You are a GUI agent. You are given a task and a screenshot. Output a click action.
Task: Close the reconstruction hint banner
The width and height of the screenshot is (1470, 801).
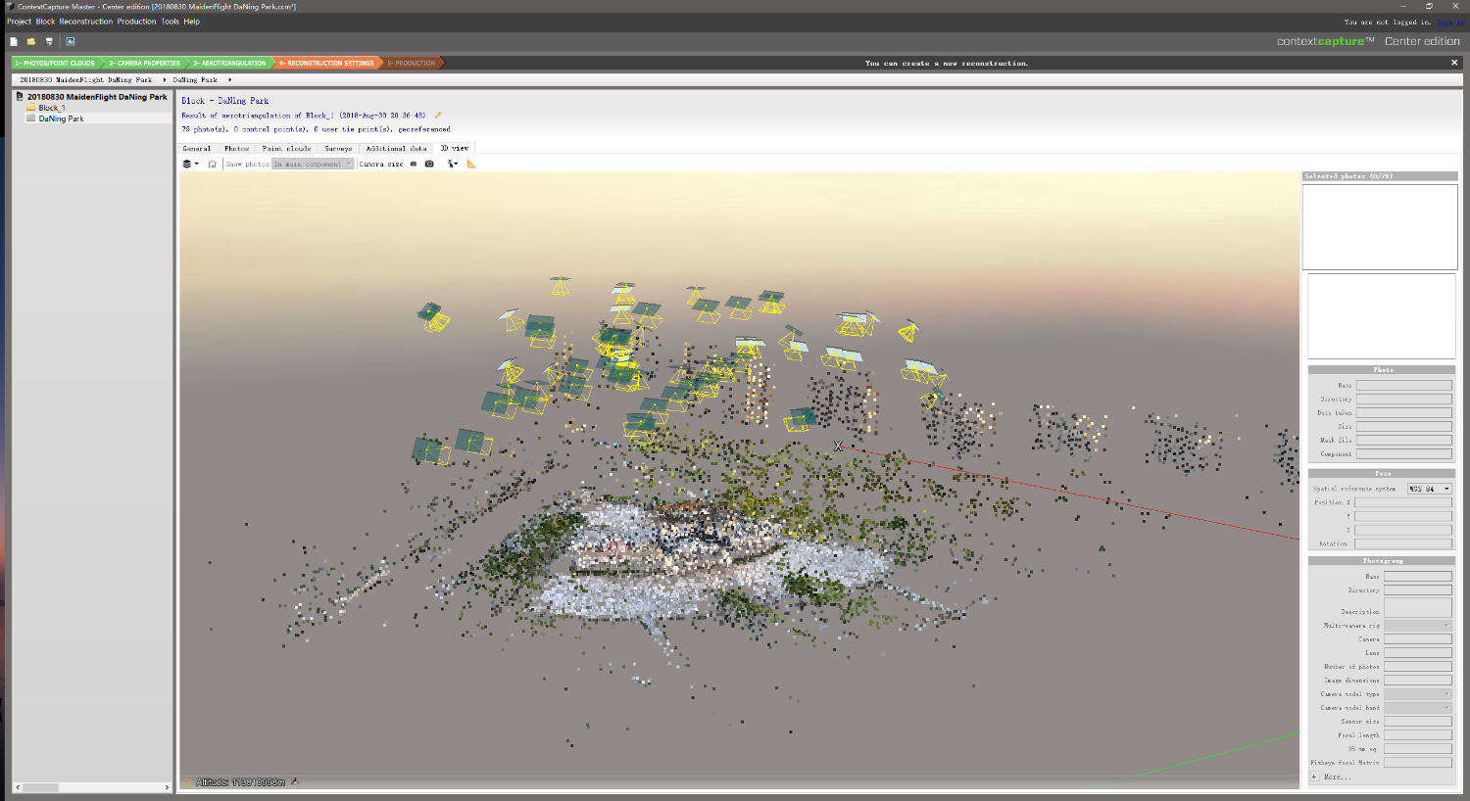1454,63
